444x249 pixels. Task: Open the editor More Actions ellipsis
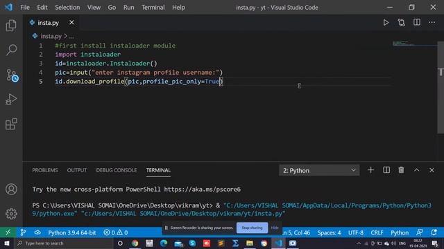click(x=432, y=22)
